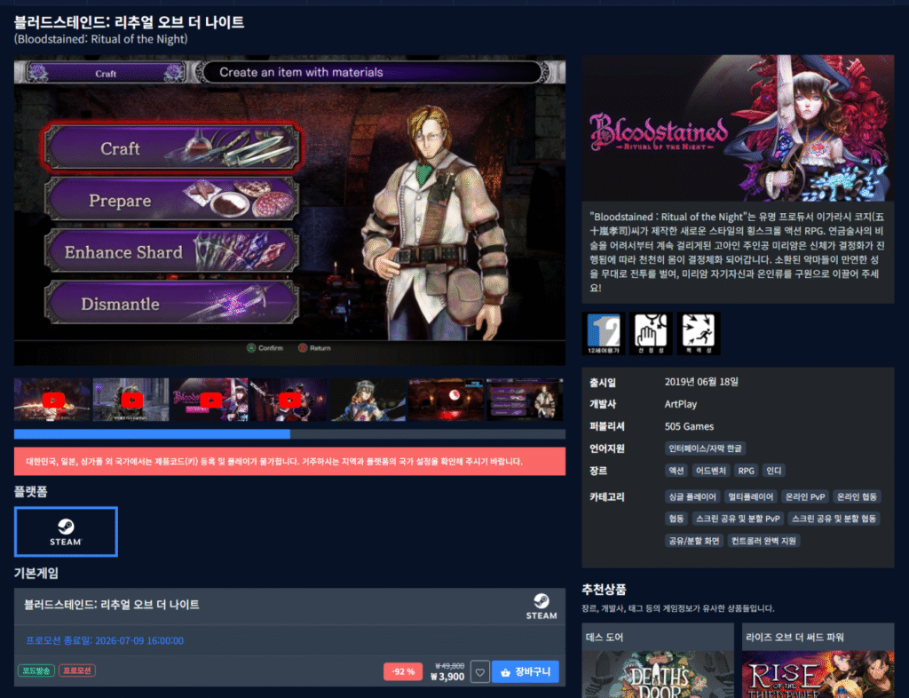Click the Korean title 블러드스테인드 heading

pyautogui.click(x=129, y=22)
